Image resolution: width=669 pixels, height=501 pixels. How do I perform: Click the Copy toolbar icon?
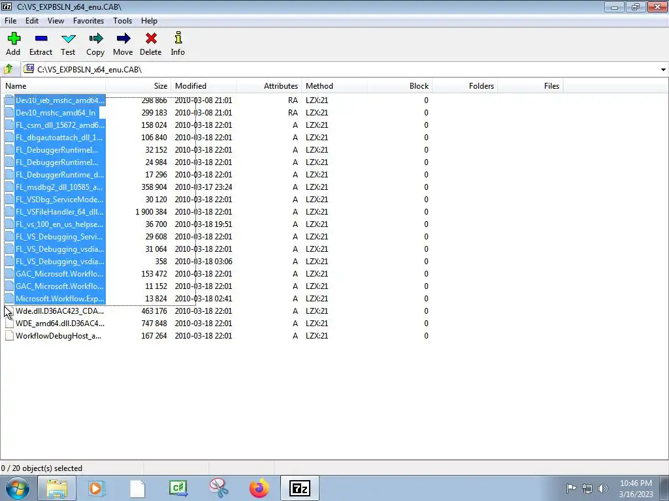[95, 44]
